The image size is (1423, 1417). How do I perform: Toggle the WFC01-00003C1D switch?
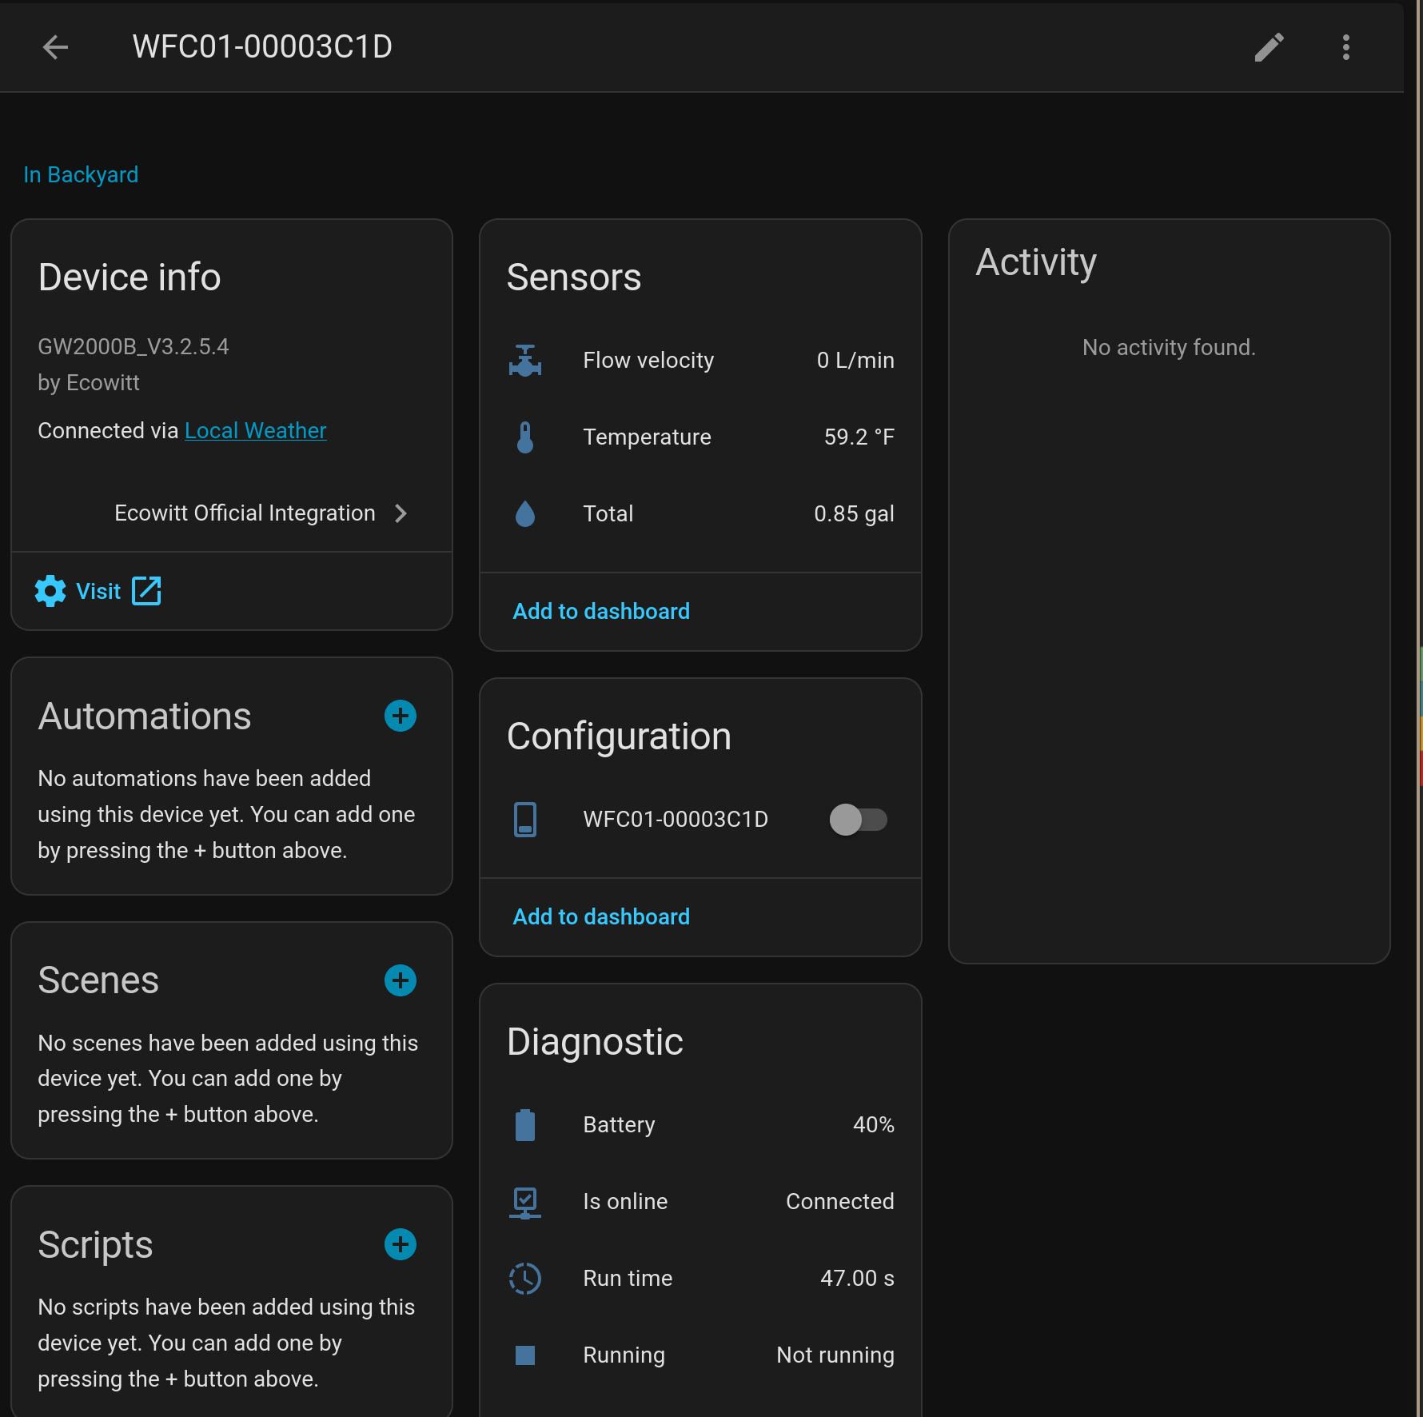858,820
